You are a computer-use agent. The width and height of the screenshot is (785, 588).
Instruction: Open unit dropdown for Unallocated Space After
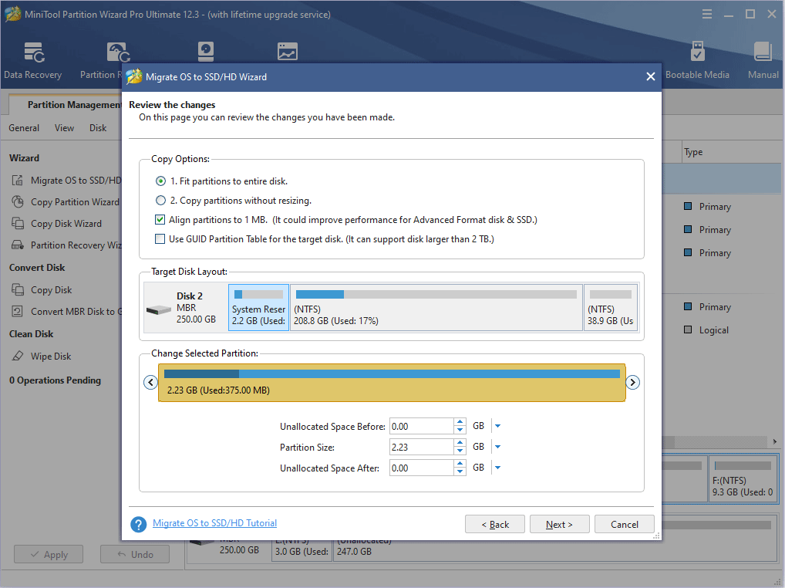click(497, 468)
